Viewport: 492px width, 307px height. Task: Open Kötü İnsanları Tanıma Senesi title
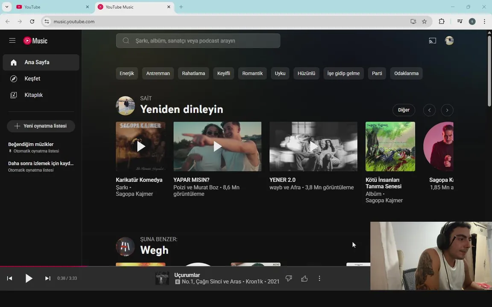click(384, 183)
